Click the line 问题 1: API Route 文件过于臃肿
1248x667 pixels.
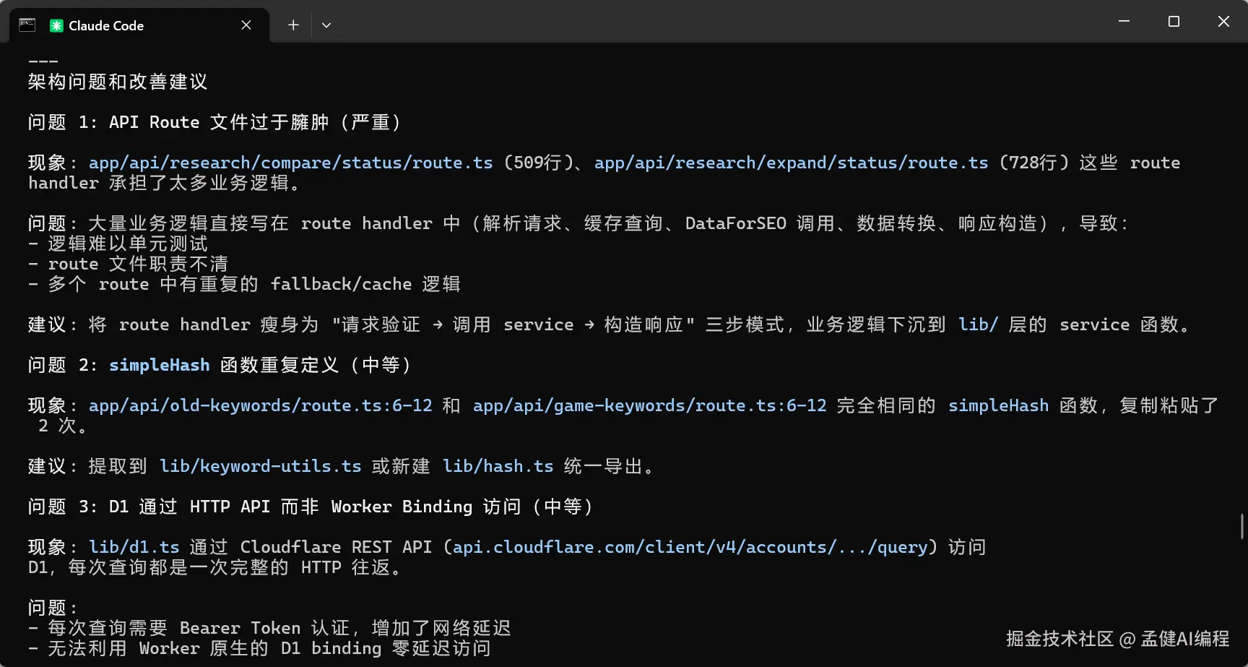pyautogui.click(x=215, y=122)
